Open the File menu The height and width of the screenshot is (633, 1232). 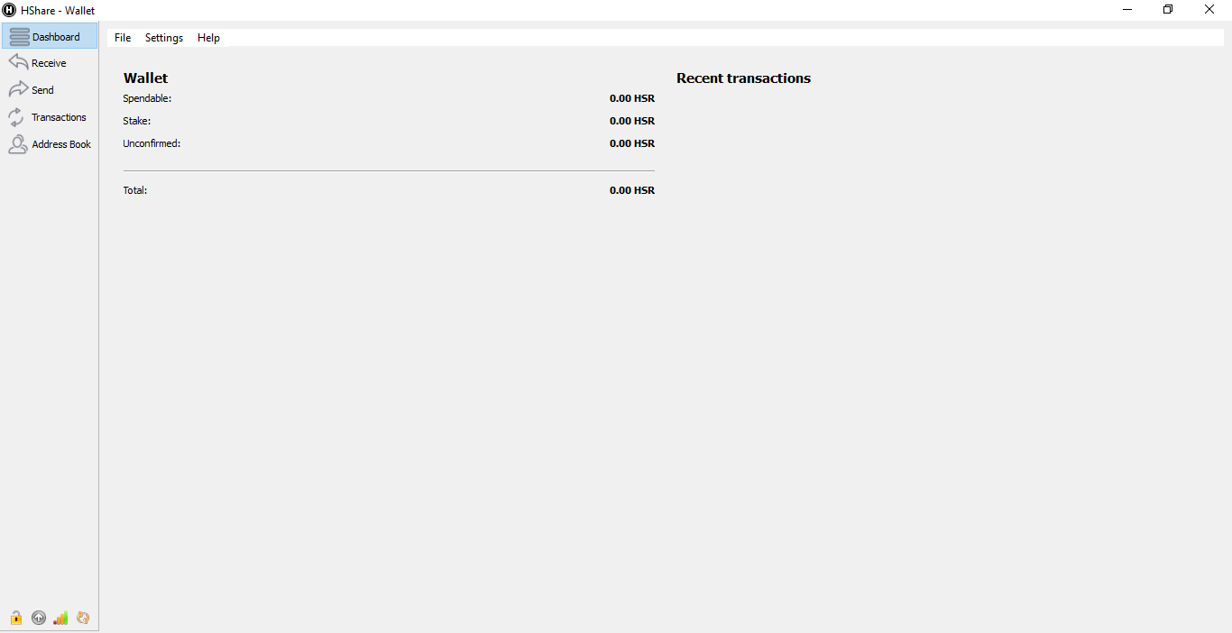[123, 38]
